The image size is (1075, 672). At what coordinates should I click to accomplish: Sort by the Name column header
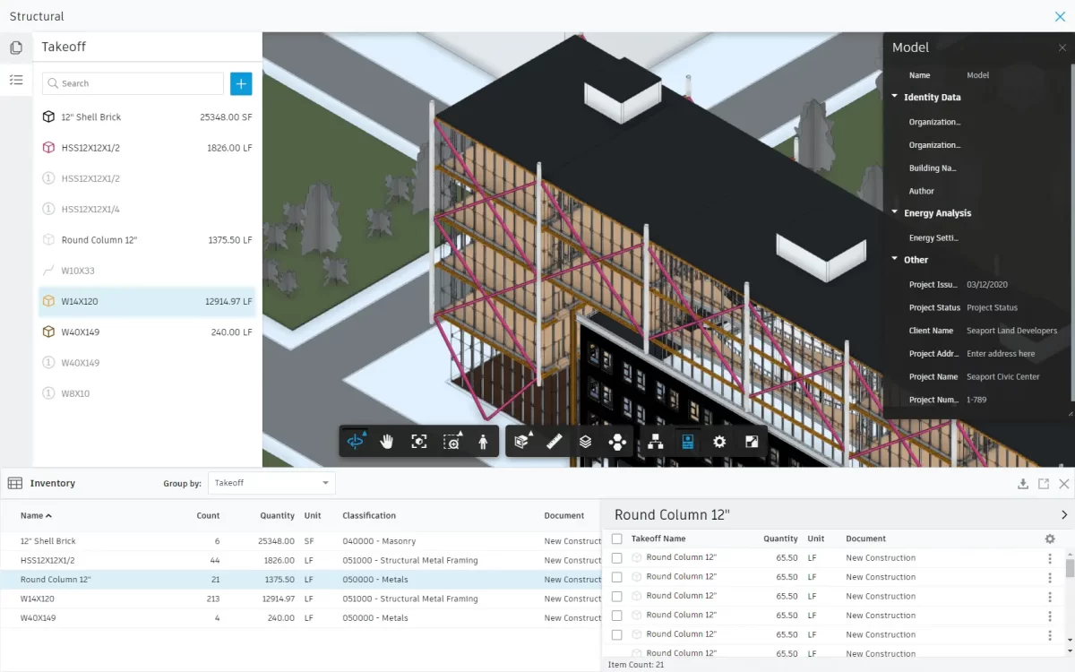pos(36,515)
